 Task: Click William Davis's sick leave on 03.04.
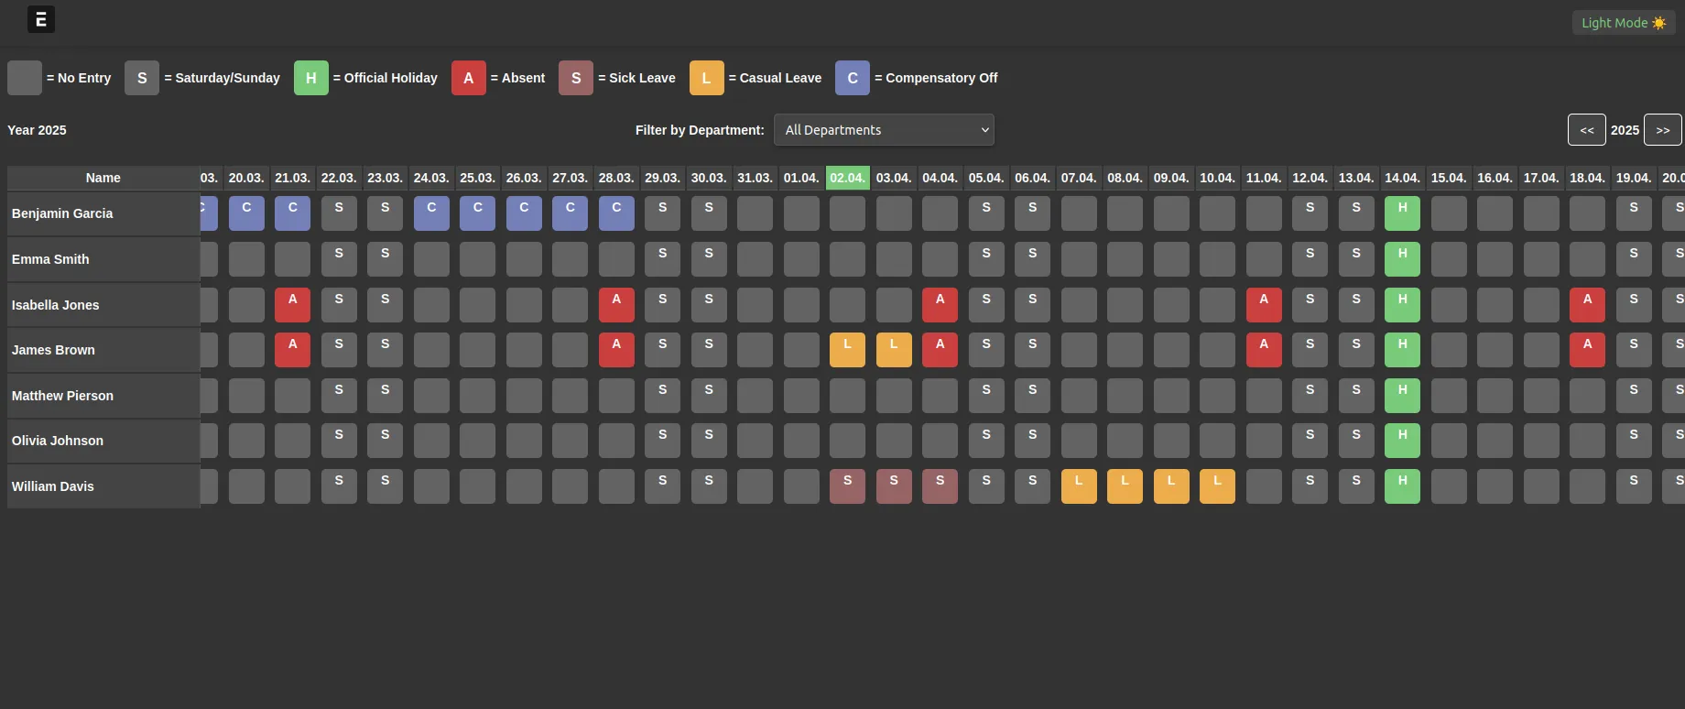coord(894,486)
